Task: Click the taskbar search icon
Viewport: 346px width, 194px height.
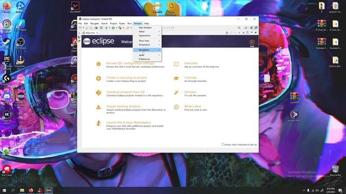Action: (13, 190)
